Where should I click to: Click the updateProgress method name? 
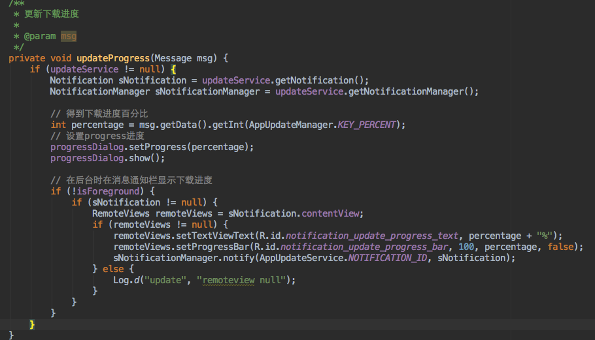pos(113,58)
